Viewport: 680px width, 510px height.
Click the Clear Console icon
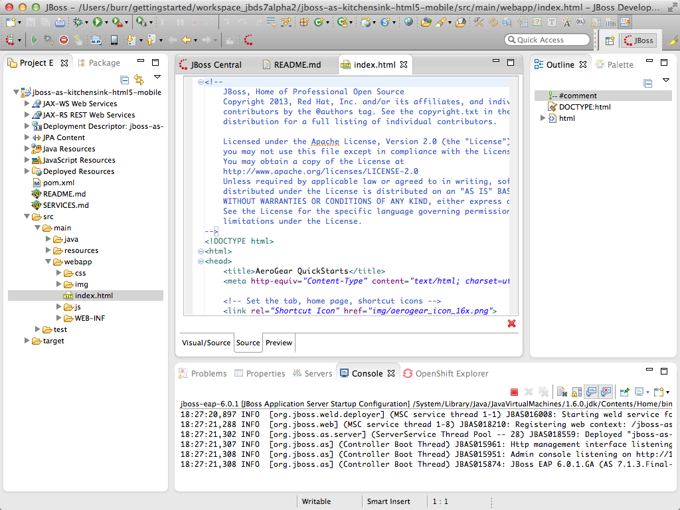561,392
